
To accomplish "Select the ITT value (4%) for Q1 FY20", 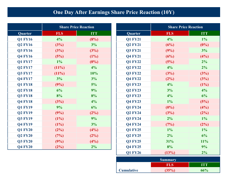I will click(x=94, y=130).
